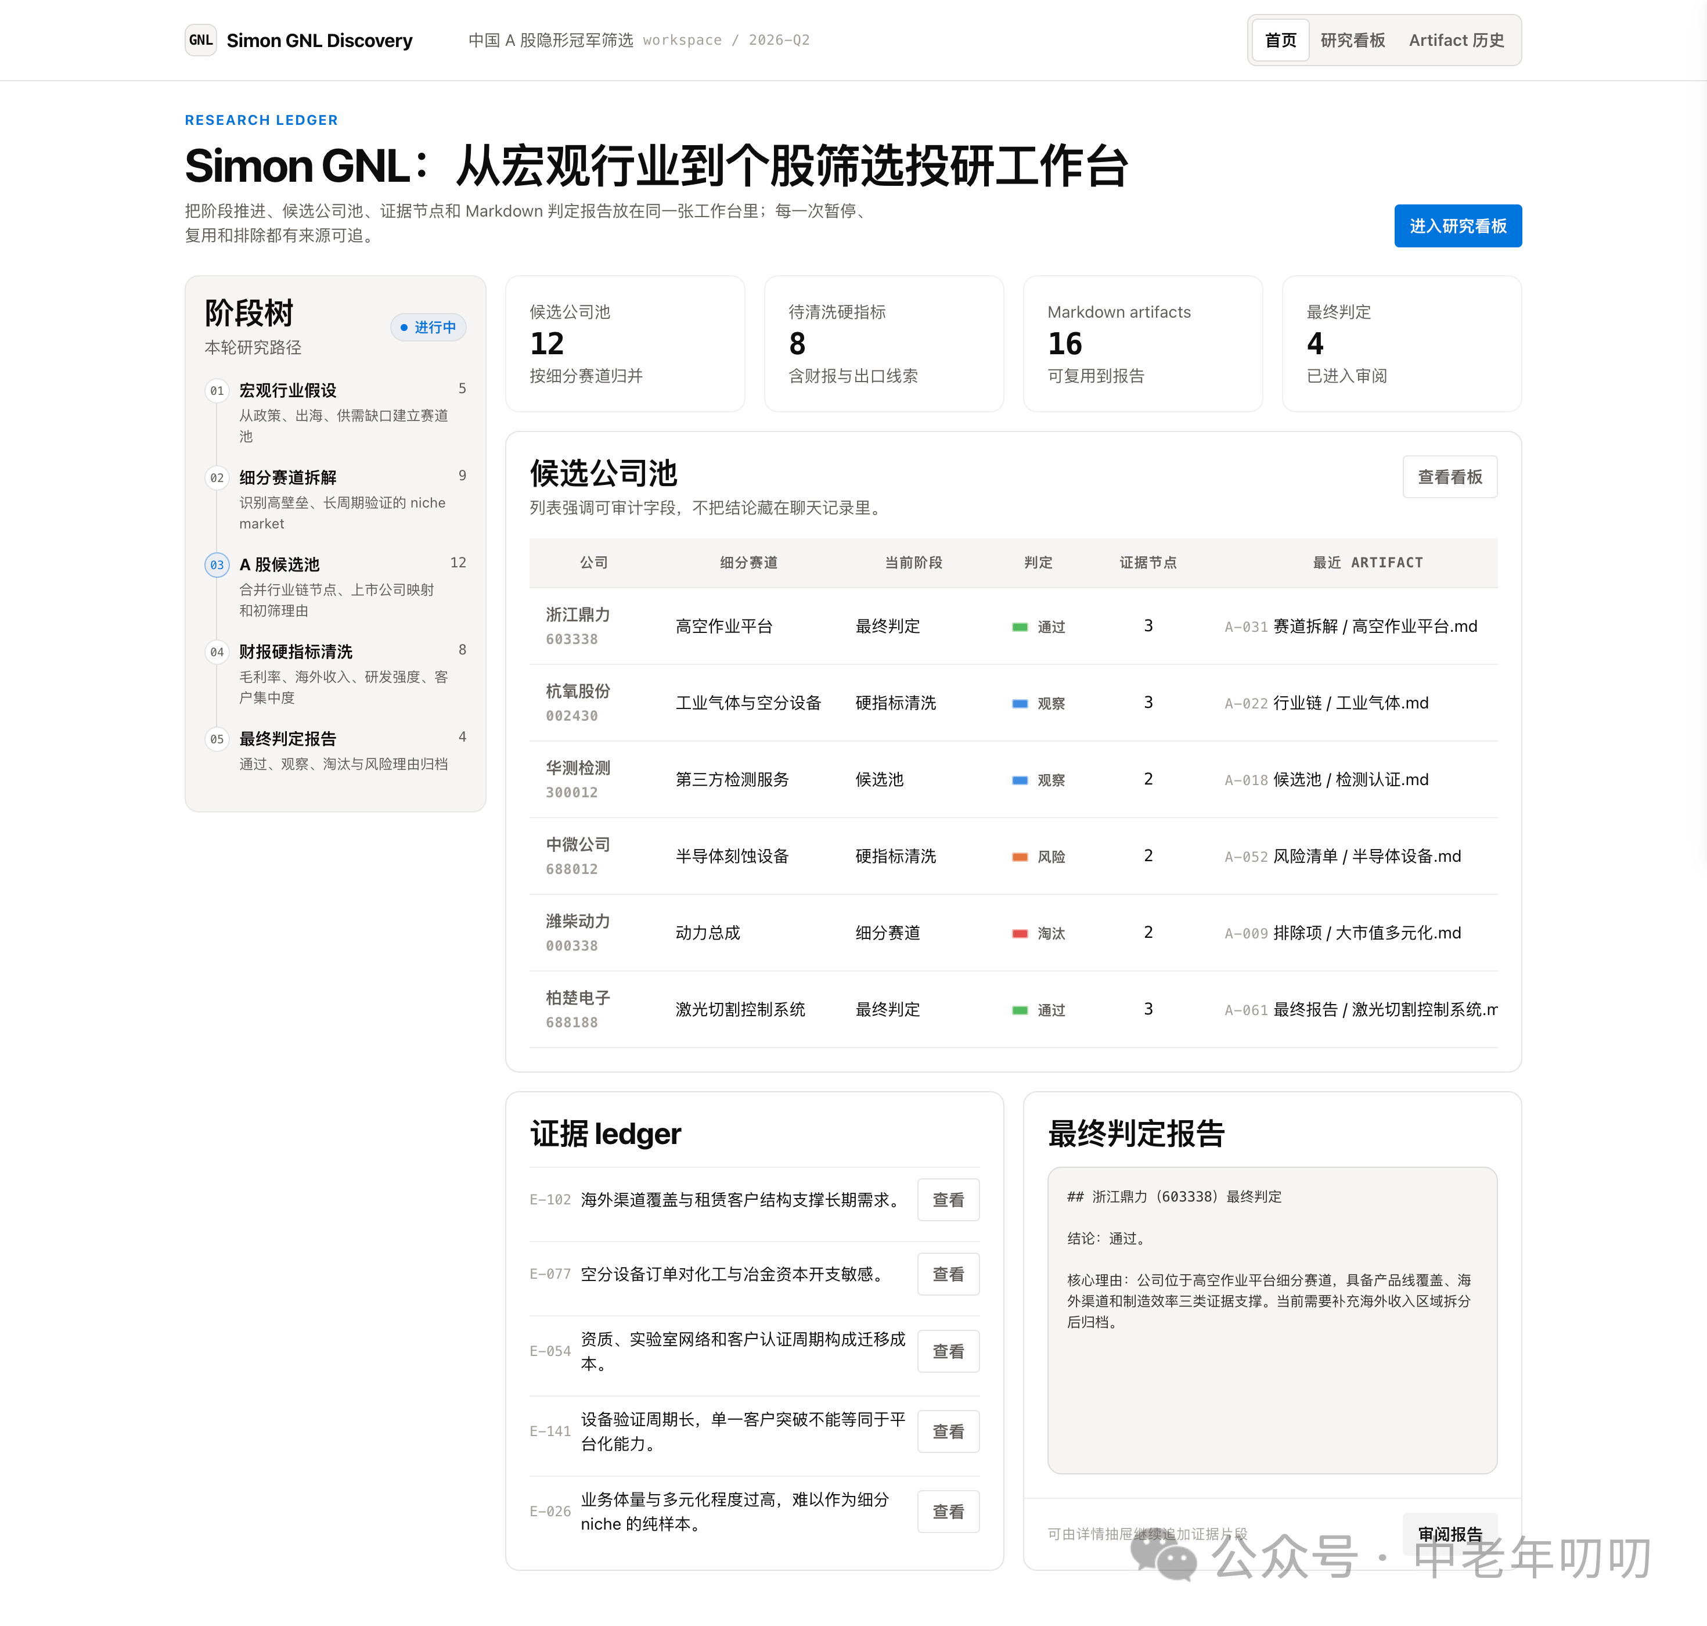The image size is (1707, 1626).
Task: Open artifact A-052 风险清单 / 半导体设备.md
Action: pos(1343,857)
